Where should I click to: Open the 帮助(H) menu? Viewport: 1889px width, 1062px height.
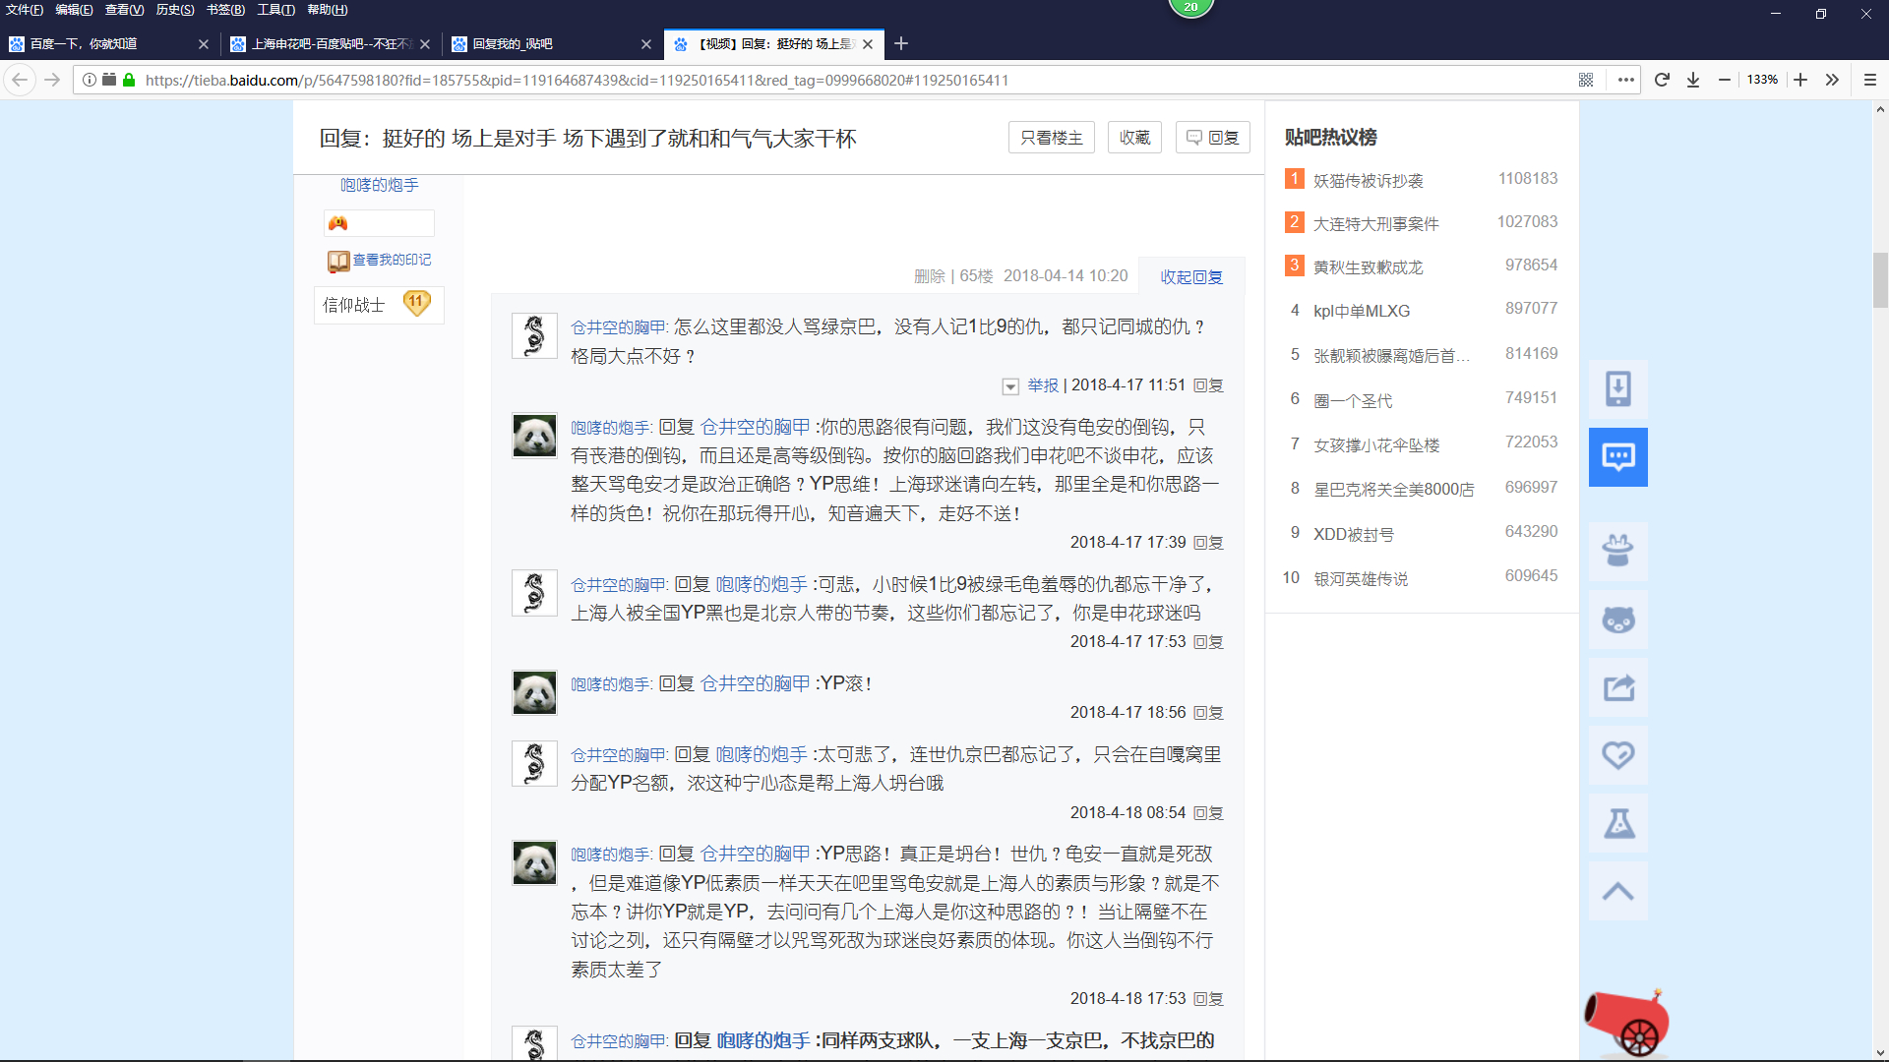coord(327,10)
